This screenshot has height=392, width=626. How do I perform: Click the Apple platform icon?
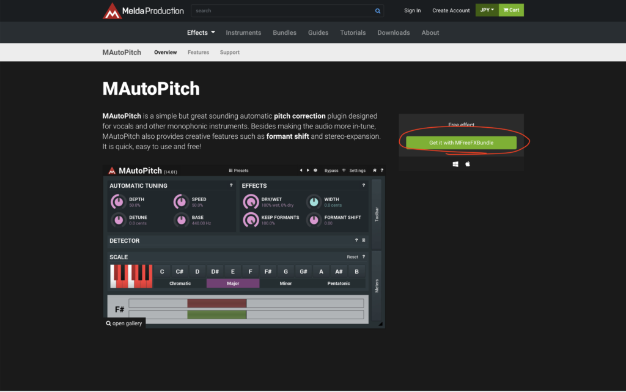pos(468,165)
